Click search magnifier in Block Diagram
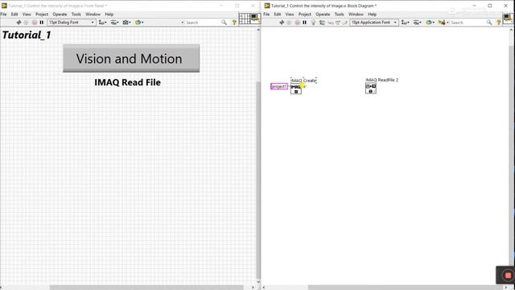Screen dimensions: 515x290 489,23
